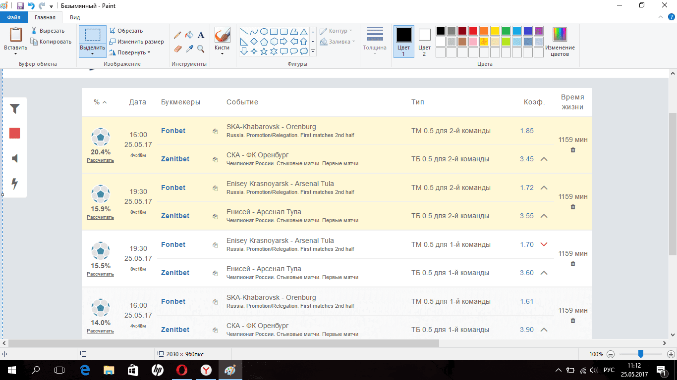The image size is (677, 380).
Task: Click the funnel filter icon in sidebar
Action: click(15, 108)
